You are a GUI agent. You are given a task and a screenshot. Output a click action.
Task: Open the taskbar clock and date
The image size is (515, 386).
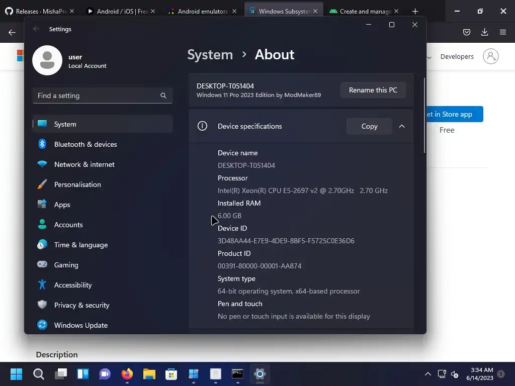[x=480, y=374]
